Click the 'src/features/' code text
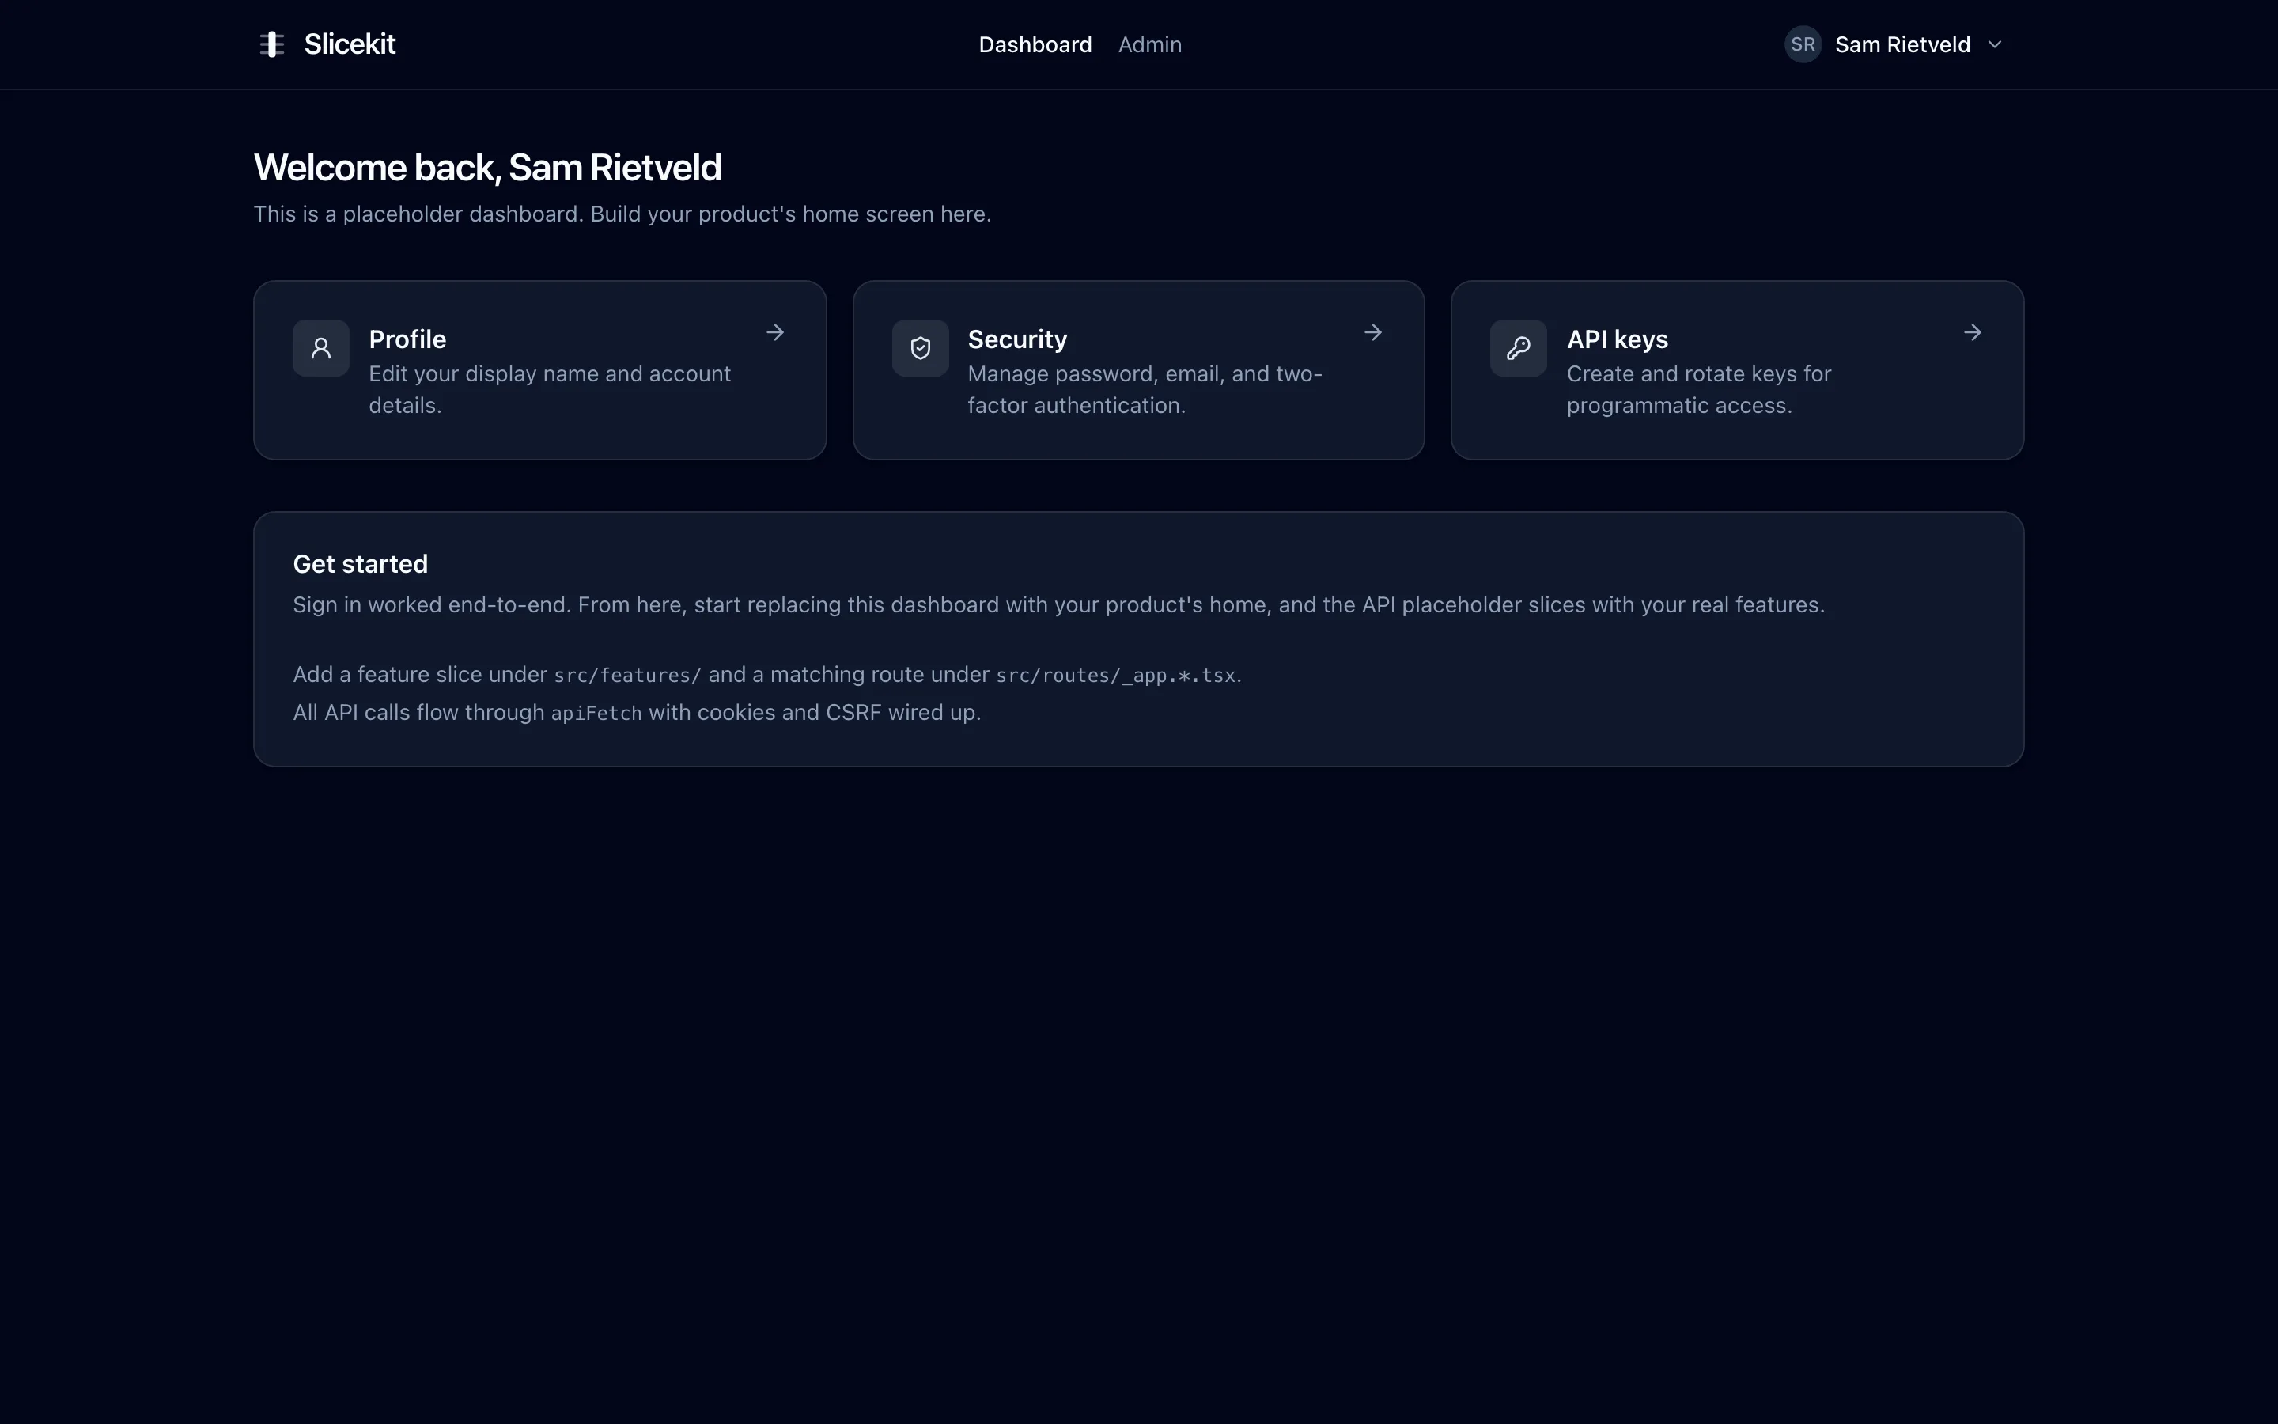Viewport: 2278px width, 1424px height. pos(628,676)
